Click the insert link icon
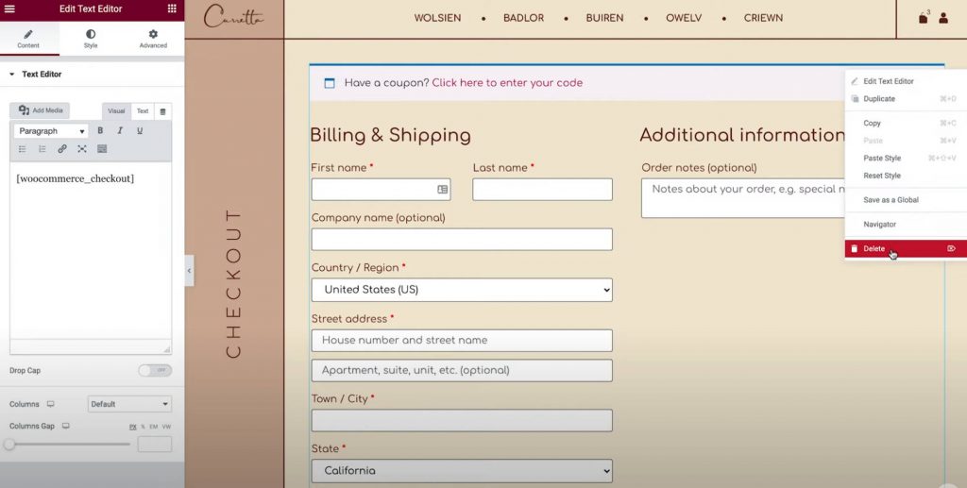The image size is (967, 488). 62,149
